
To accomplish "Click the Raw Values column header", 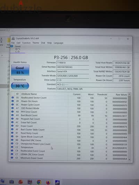I will (x=121, y=95).
